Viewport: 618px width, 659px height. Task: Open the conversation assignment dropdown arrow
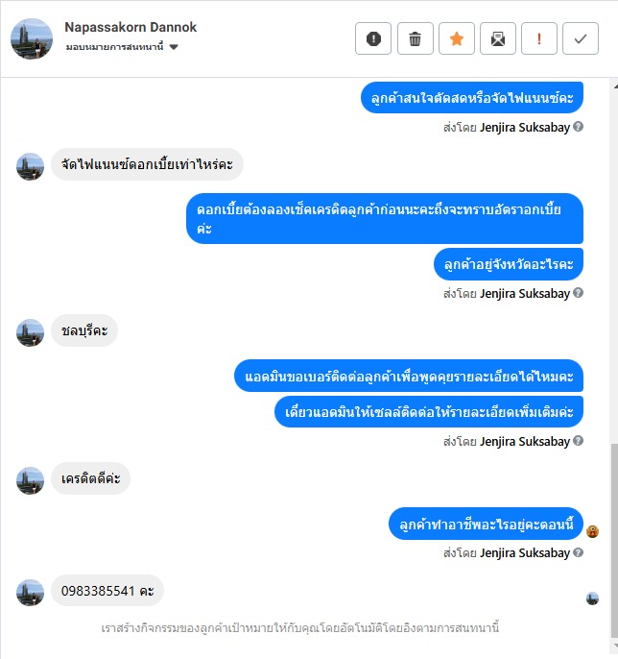(174, 47)
